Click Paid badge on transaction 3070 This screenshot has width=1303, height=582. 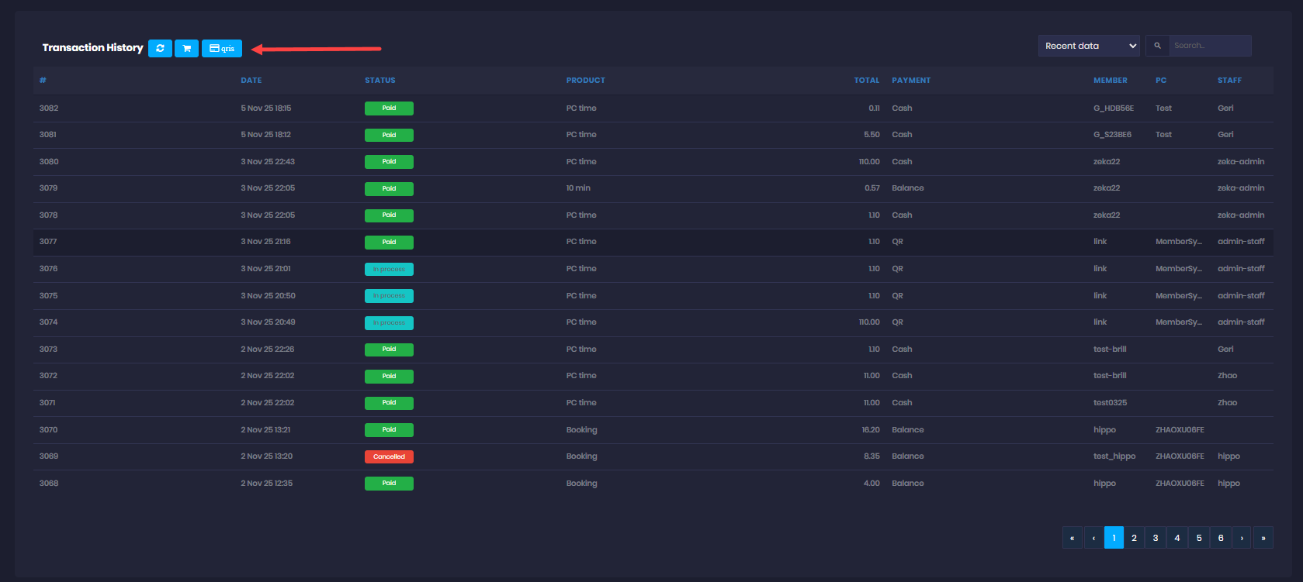[x=389, y=429]
